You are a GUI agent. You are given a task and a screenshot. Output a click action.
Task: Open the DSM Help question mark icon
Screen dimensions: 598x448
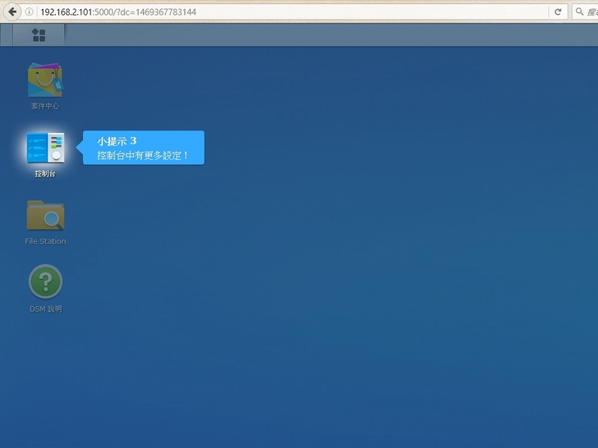coord(45,282)
